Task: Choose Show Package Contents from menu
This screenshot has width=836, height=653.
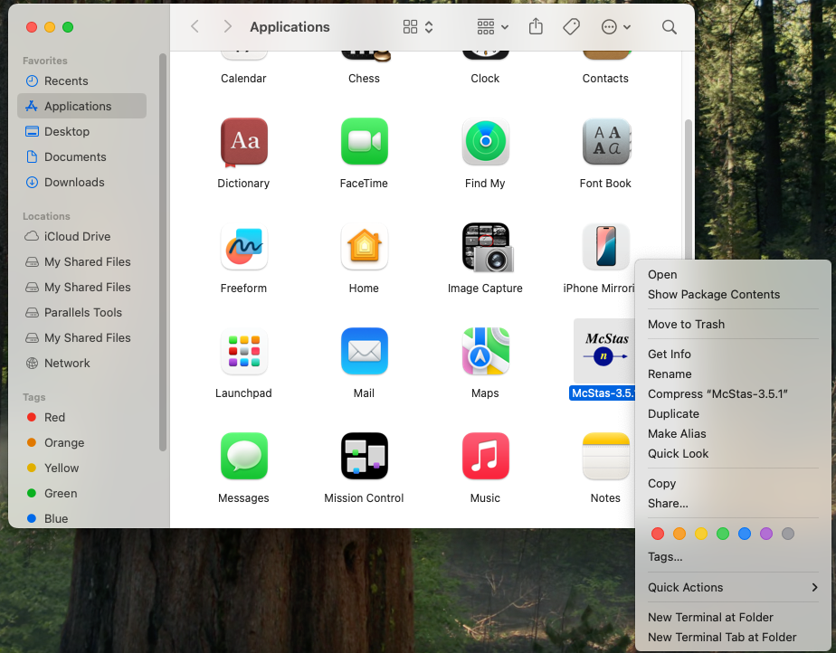Action: pos(713,294)
